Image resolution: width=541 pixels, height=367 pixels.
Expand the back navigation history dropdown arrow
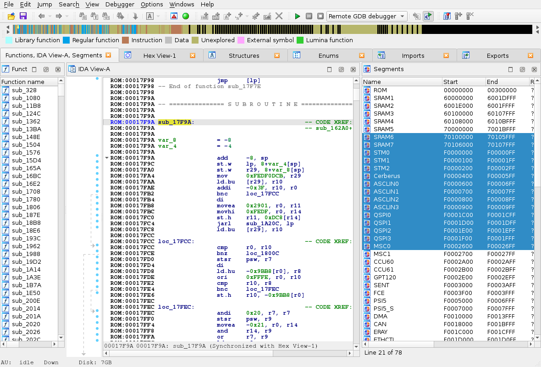click(49, 16)
